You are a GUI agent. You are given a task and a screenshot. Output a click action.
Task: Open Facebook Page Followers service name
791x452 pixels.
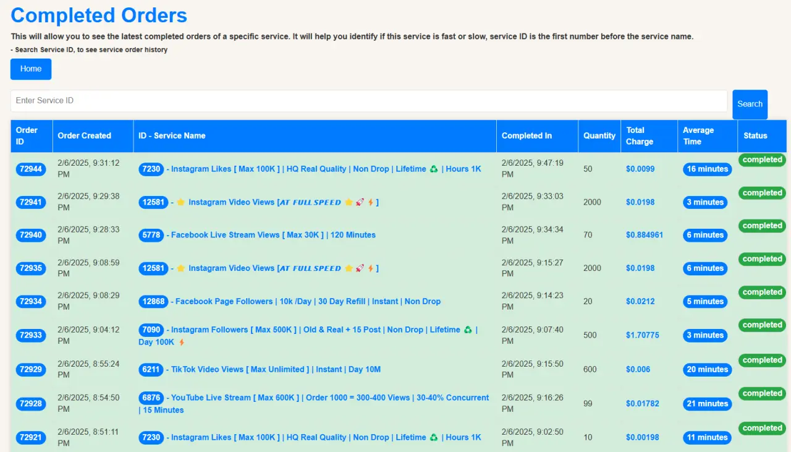(x=308, y=301)
